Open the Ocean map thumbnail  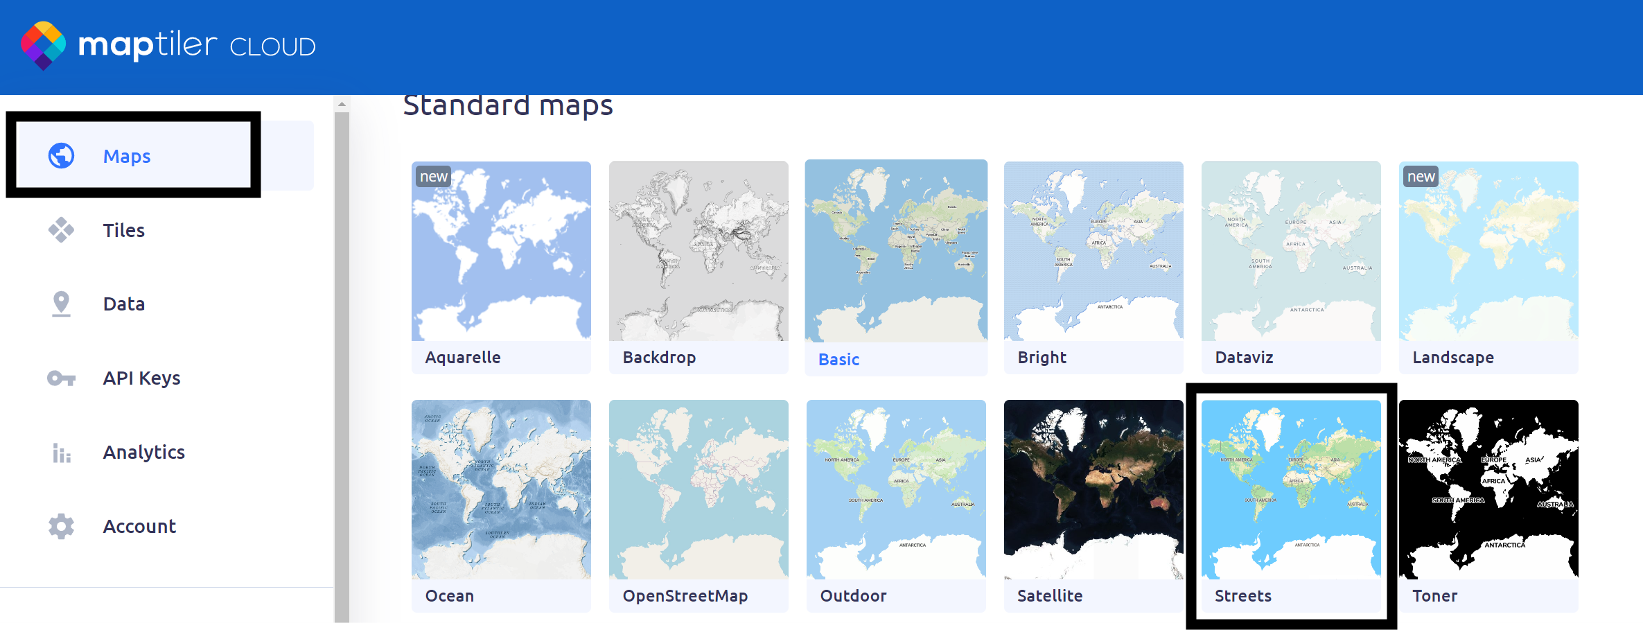click(501, 489)
